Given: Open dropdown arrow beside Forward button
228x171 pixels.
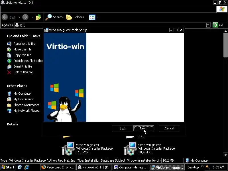Looking at the screenshot, I should (x=32, y=17).
